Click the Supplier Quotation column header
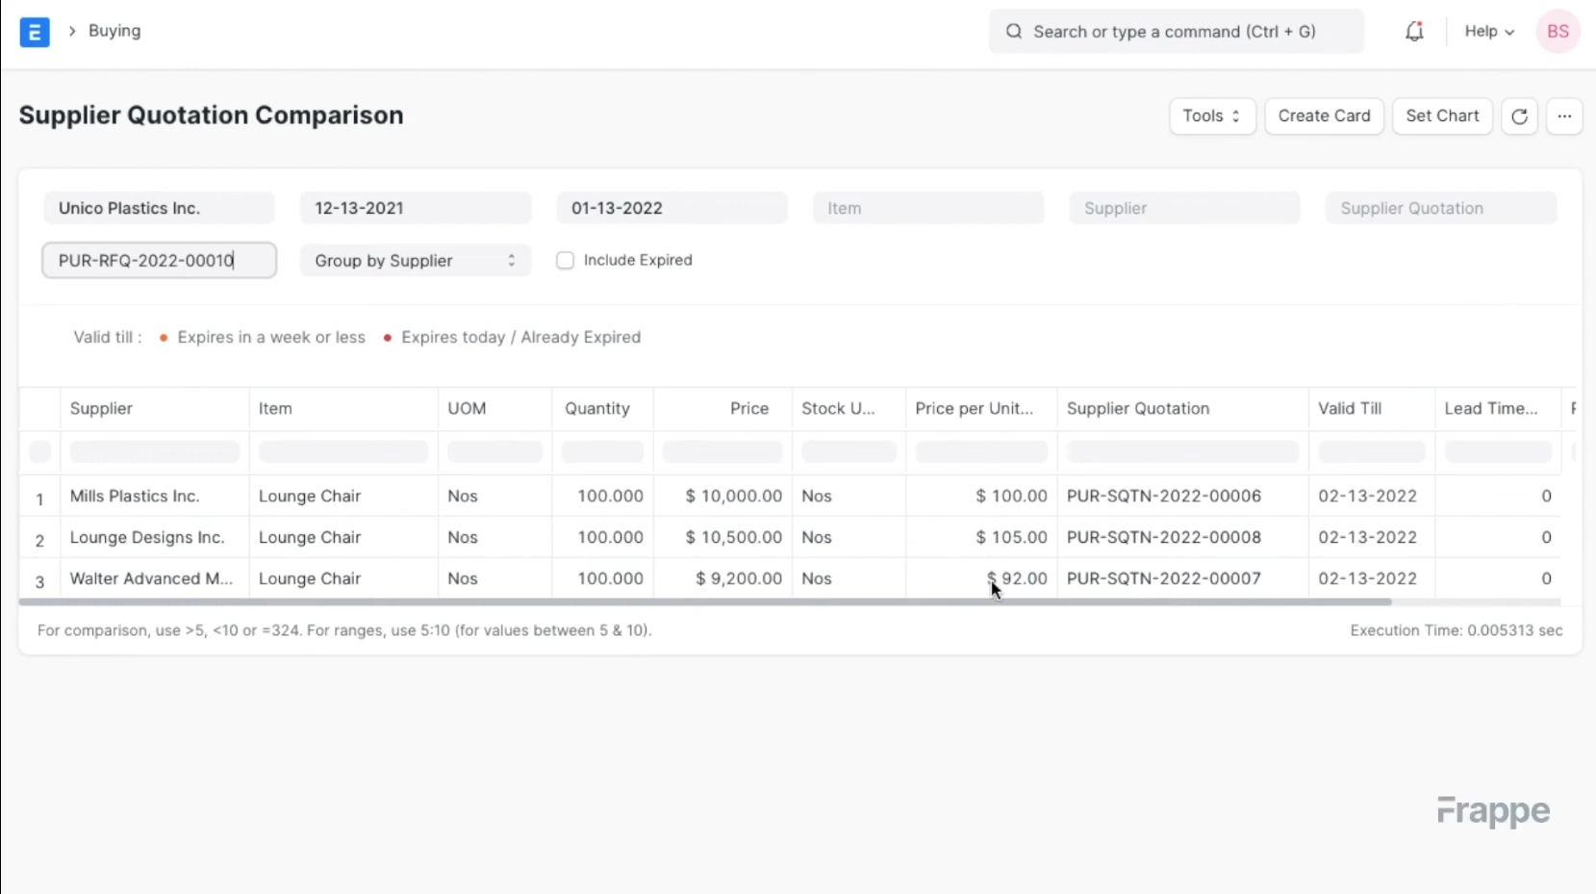1596x894 pixels. click(x=1182, y=409)
